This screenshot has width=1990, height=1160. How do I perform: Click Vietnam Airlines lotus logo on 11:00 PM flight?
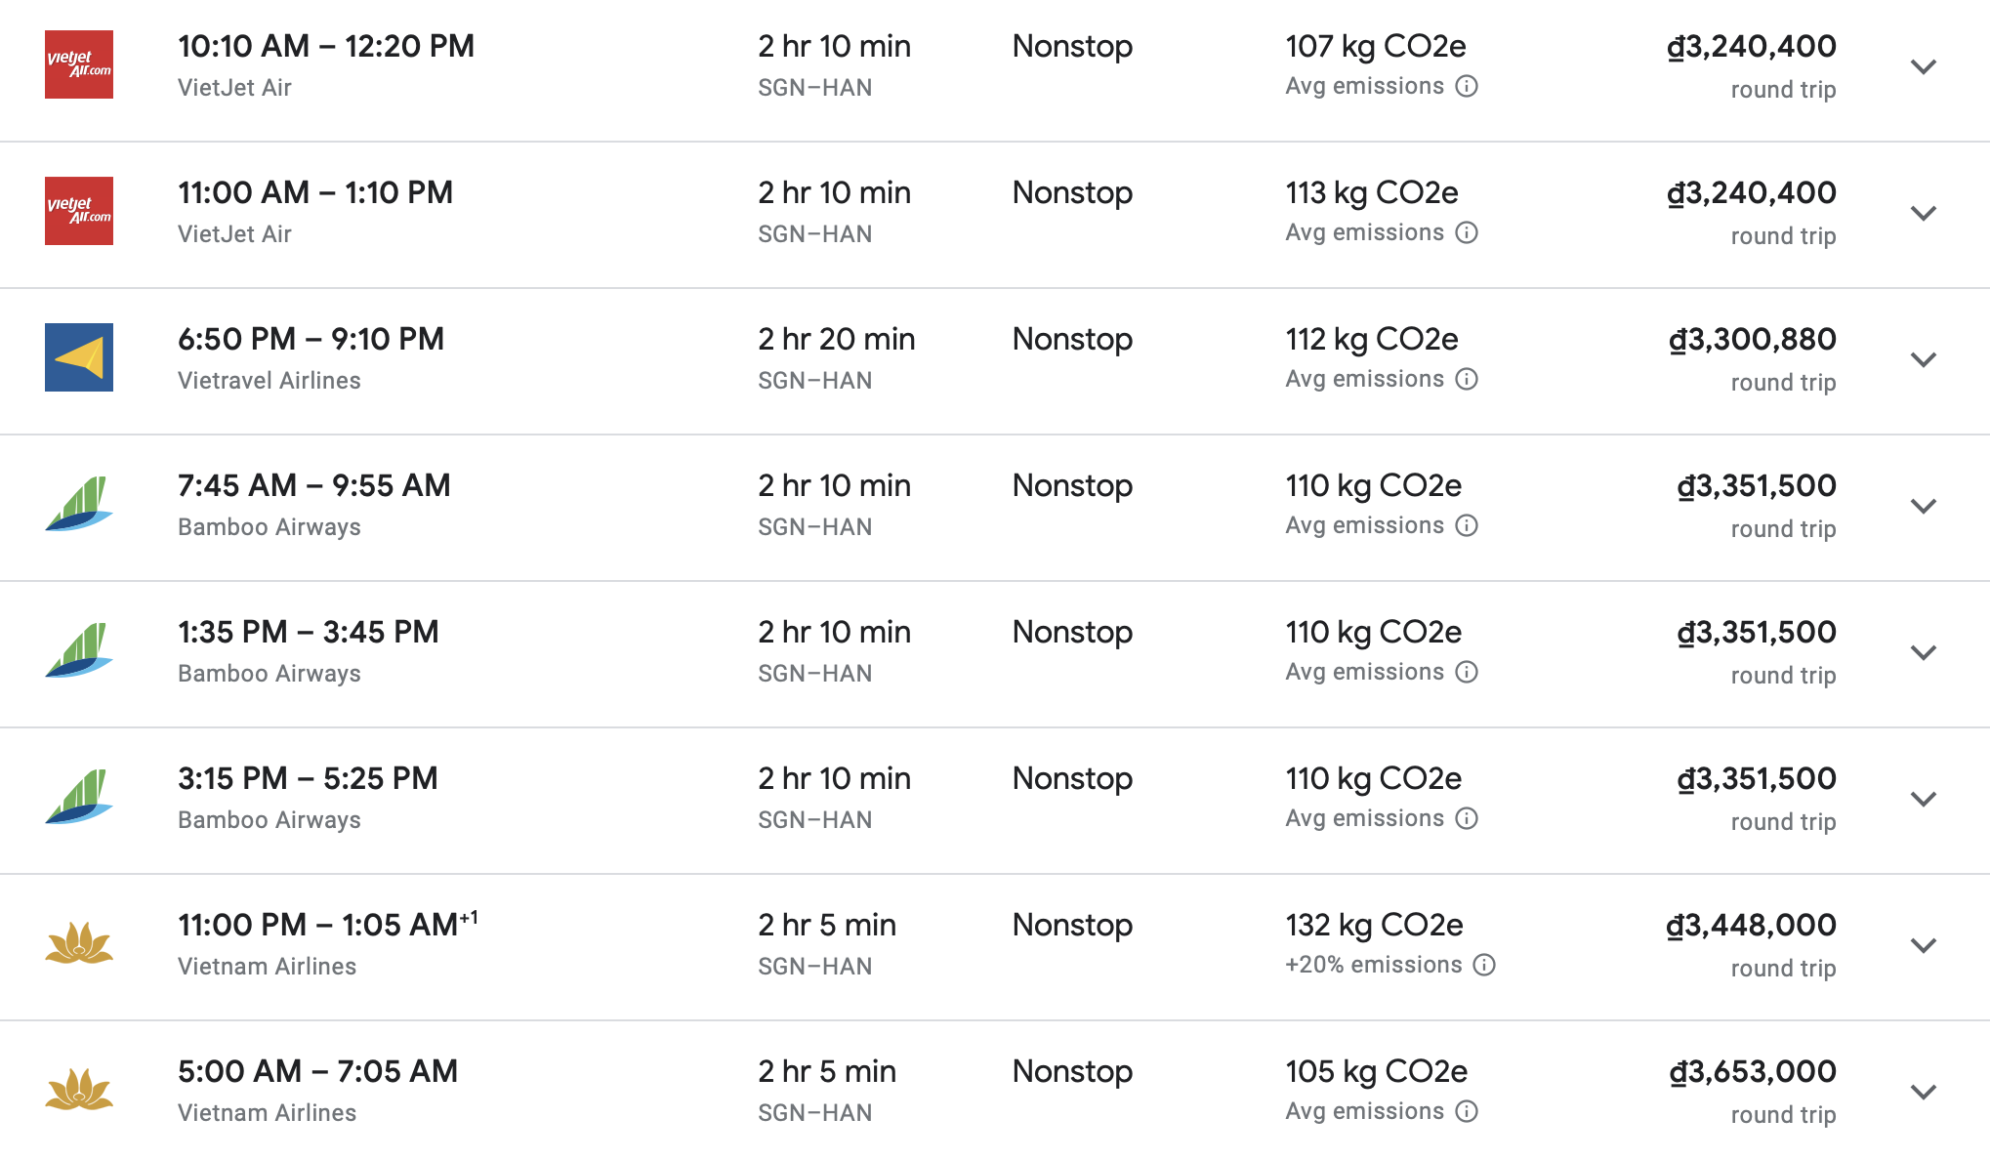click(79, 943)
